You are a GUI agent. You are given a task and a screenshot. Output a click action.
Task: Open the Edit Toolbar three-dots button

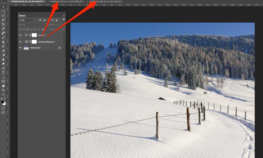3,94
